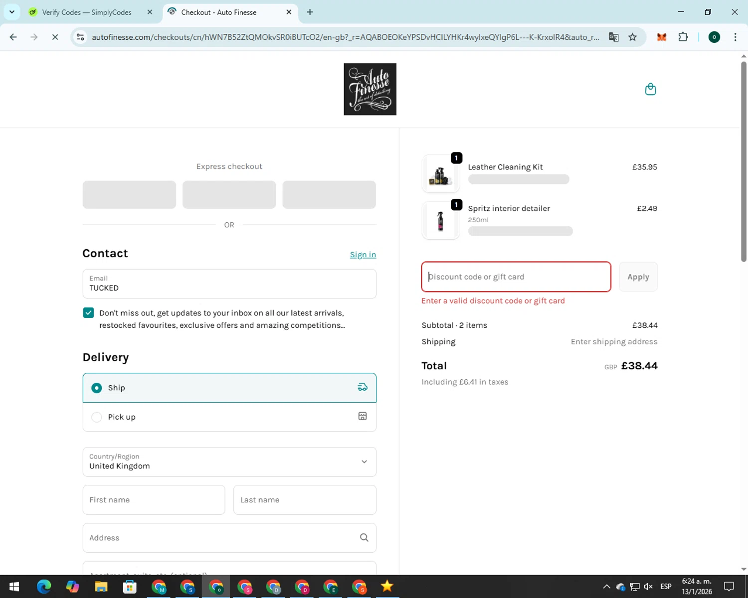Open the yellow star taskbar app
Viewport: 748px width, 598px height.
click(x=387, y=587)
